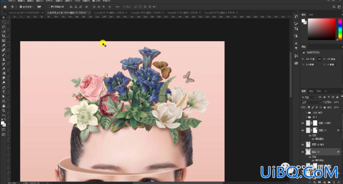Click the Create new group folder button
Viewport: 343px width, 184px height.
[x=329, y=182]
